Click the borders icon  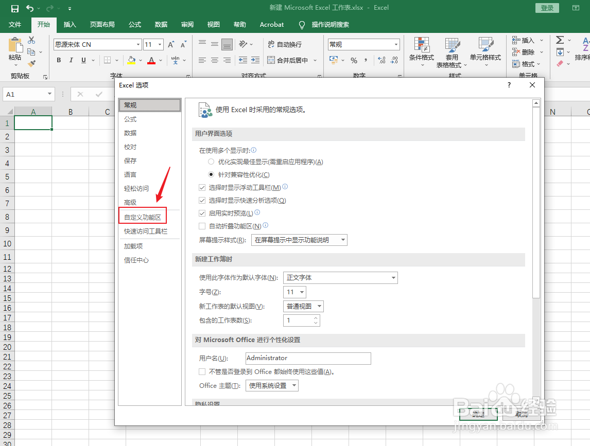coord(107,60)
